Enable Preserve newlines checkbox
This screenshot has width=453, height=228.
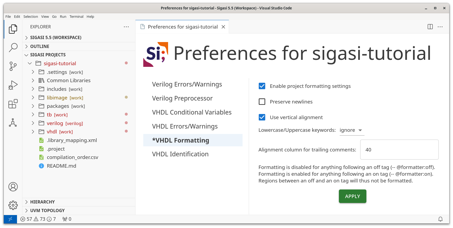point(262,102)
